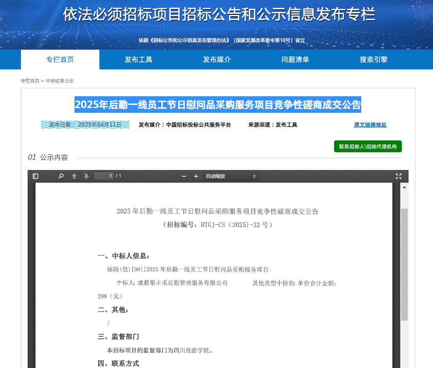433x368 pixels.
Task: Open the 搜索引擎 navigation tab
Action: tap(373, 60)
